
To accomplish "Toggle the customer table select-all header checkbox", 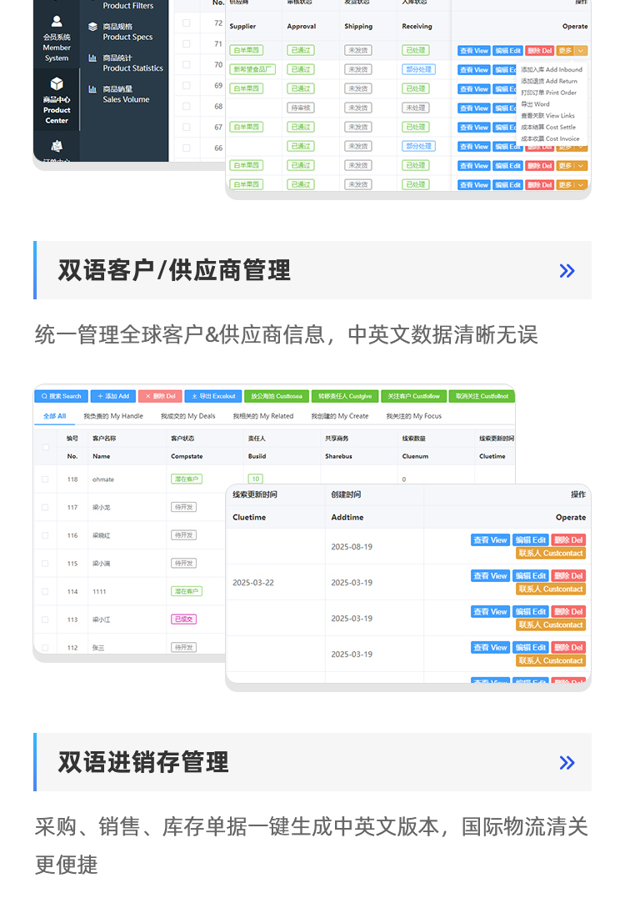I will pyautogui.click(x=46, y=447).
